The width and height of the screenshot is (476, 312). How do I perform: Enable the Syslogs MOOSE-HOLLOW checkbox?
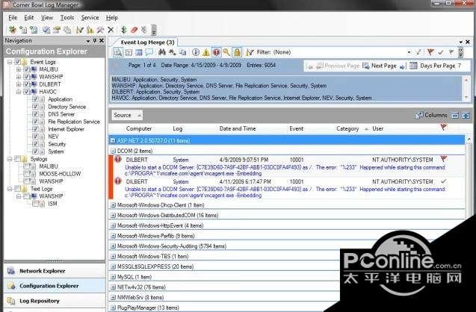pos(26,174)
